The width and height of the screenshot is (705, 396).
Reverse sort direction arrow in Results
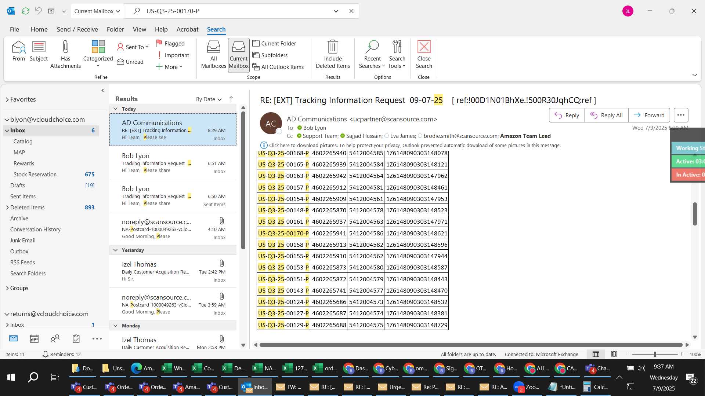231,99
